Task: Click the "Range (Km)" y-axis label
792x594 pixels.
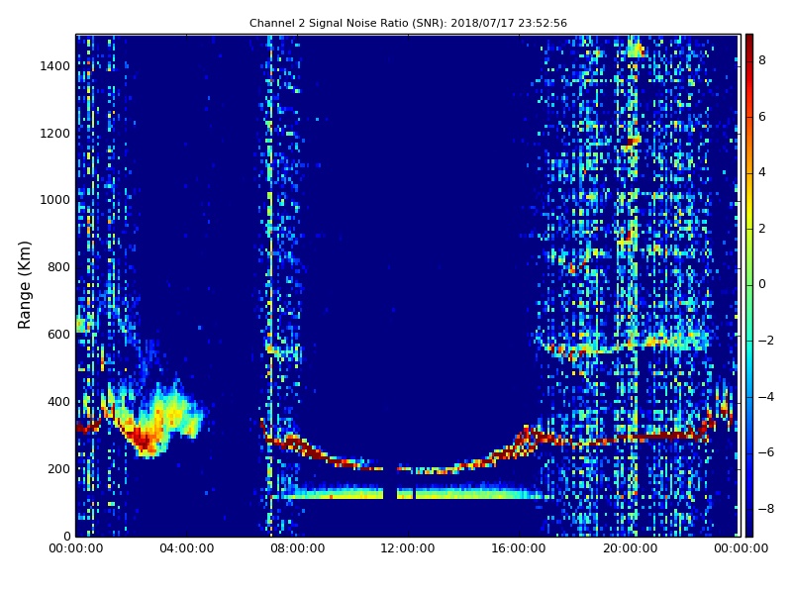Action: [x=24, y=285]
